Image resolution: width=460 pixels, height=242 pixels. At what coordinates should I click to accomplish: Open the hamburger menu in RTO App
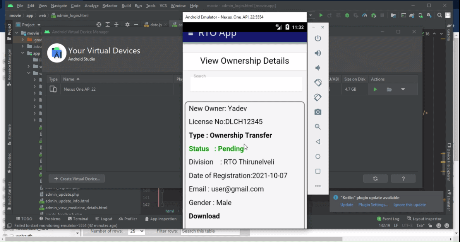pos(191,34)
